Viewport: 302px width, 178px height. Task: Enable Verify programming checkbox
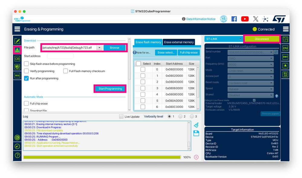[26, 71]
